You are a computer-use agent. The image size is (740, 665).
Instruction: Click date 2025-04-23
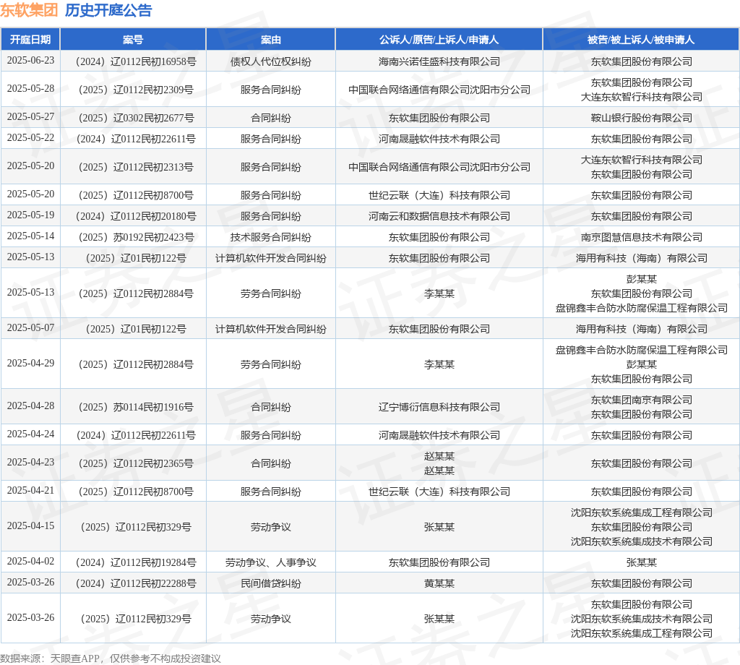[30, 463]
